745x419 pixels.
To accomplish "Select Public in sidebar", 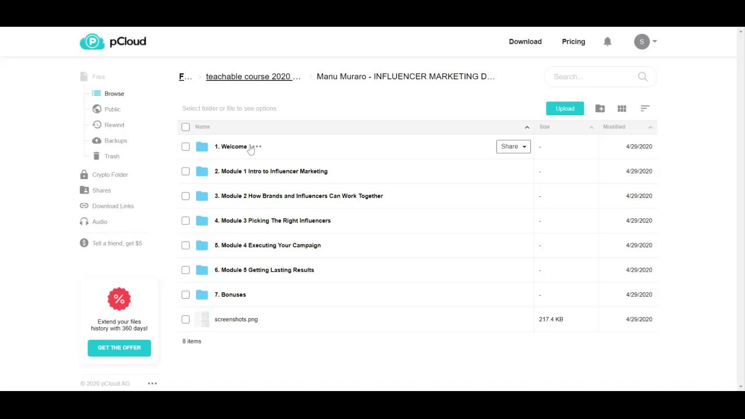I will click(x=112, y=109).
